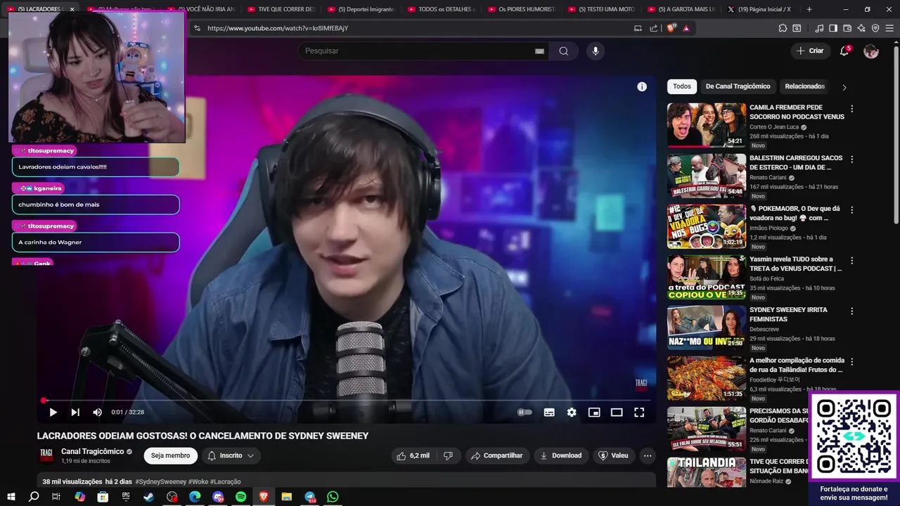Switch to miniplayer mode

click(594, 413)
